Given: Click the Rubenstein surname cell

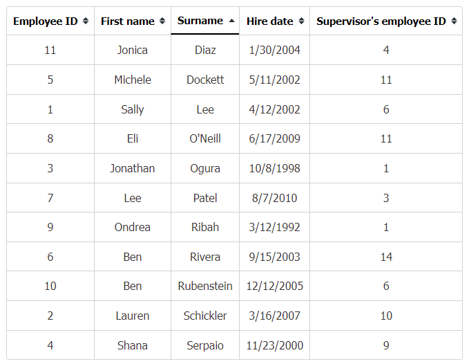Looking at the screenshot, I should coord(205,286).
